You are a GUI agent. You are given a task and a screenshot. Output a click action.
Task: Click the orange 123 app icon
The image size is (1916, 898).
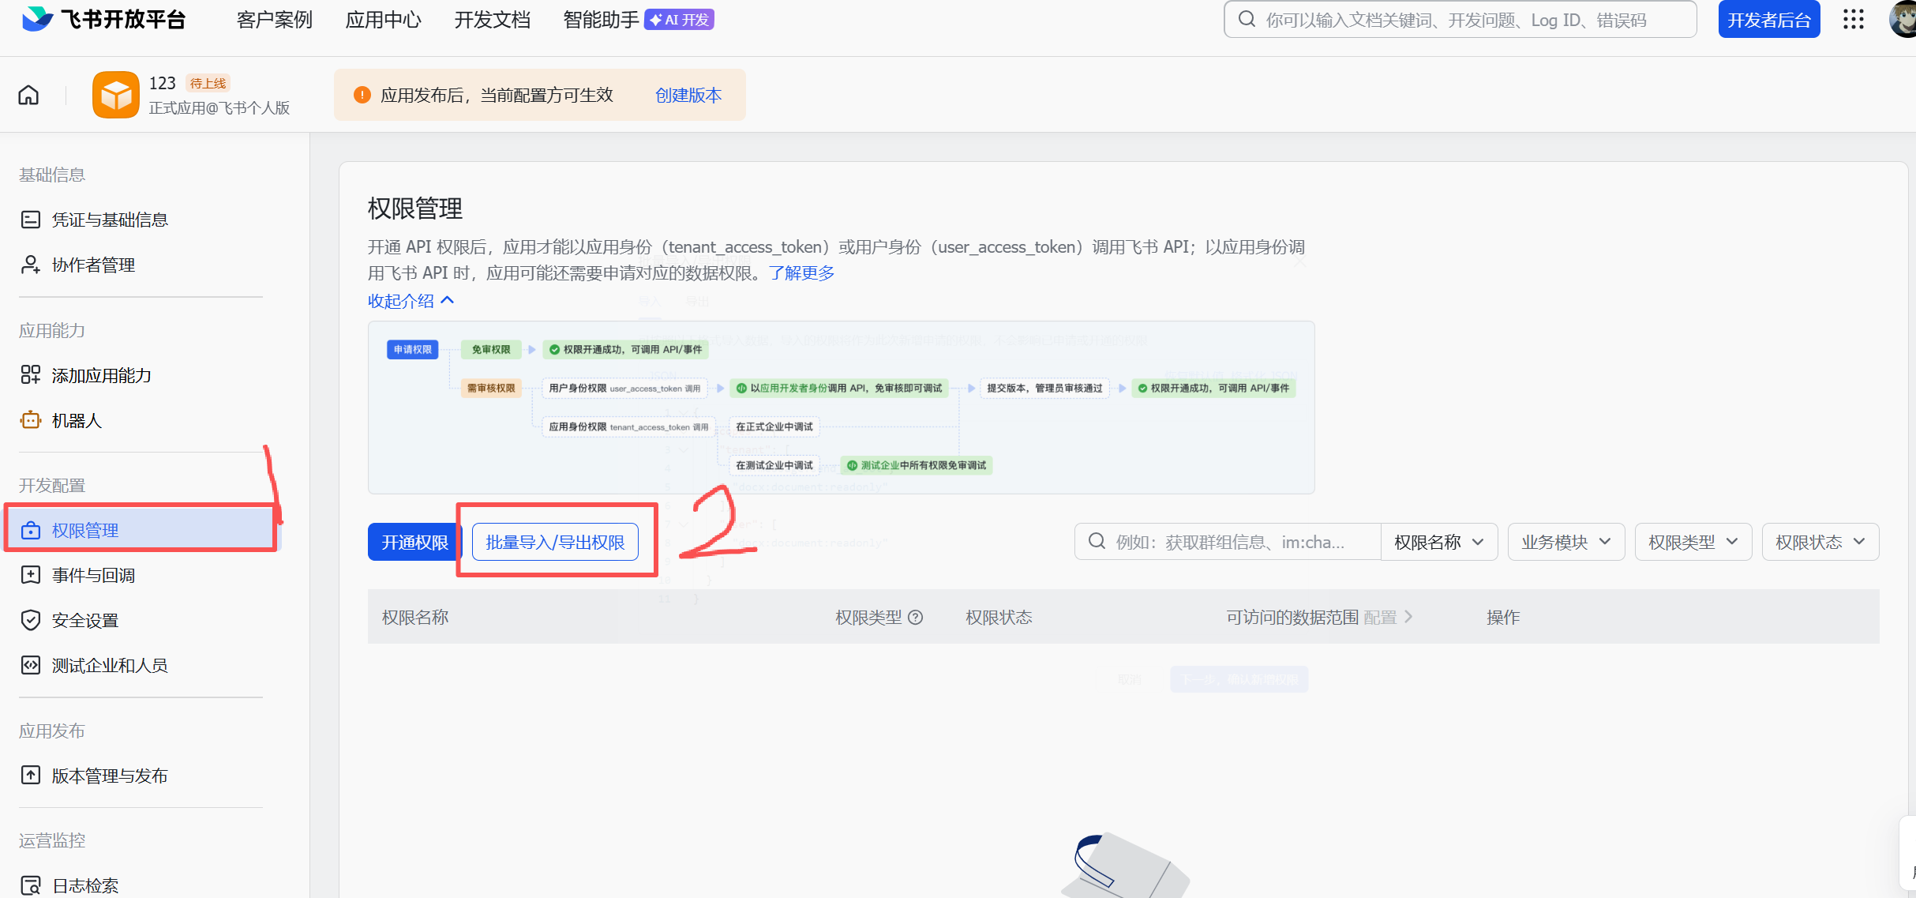click(x=115, y=95)
